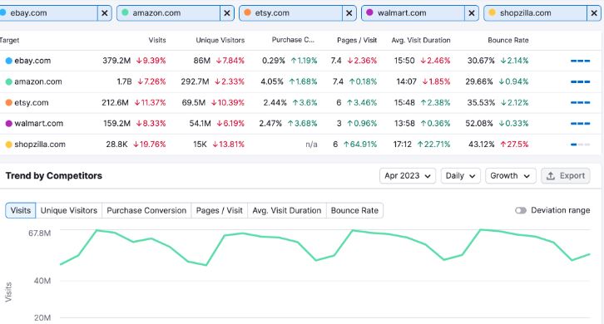Remove ebay.com competitor chip
Screen dimensions: 604x324
tap(104, 13)
